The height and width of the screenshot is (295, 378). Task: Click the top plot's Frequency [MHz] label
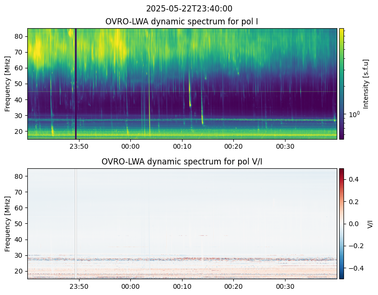(8, 84)
